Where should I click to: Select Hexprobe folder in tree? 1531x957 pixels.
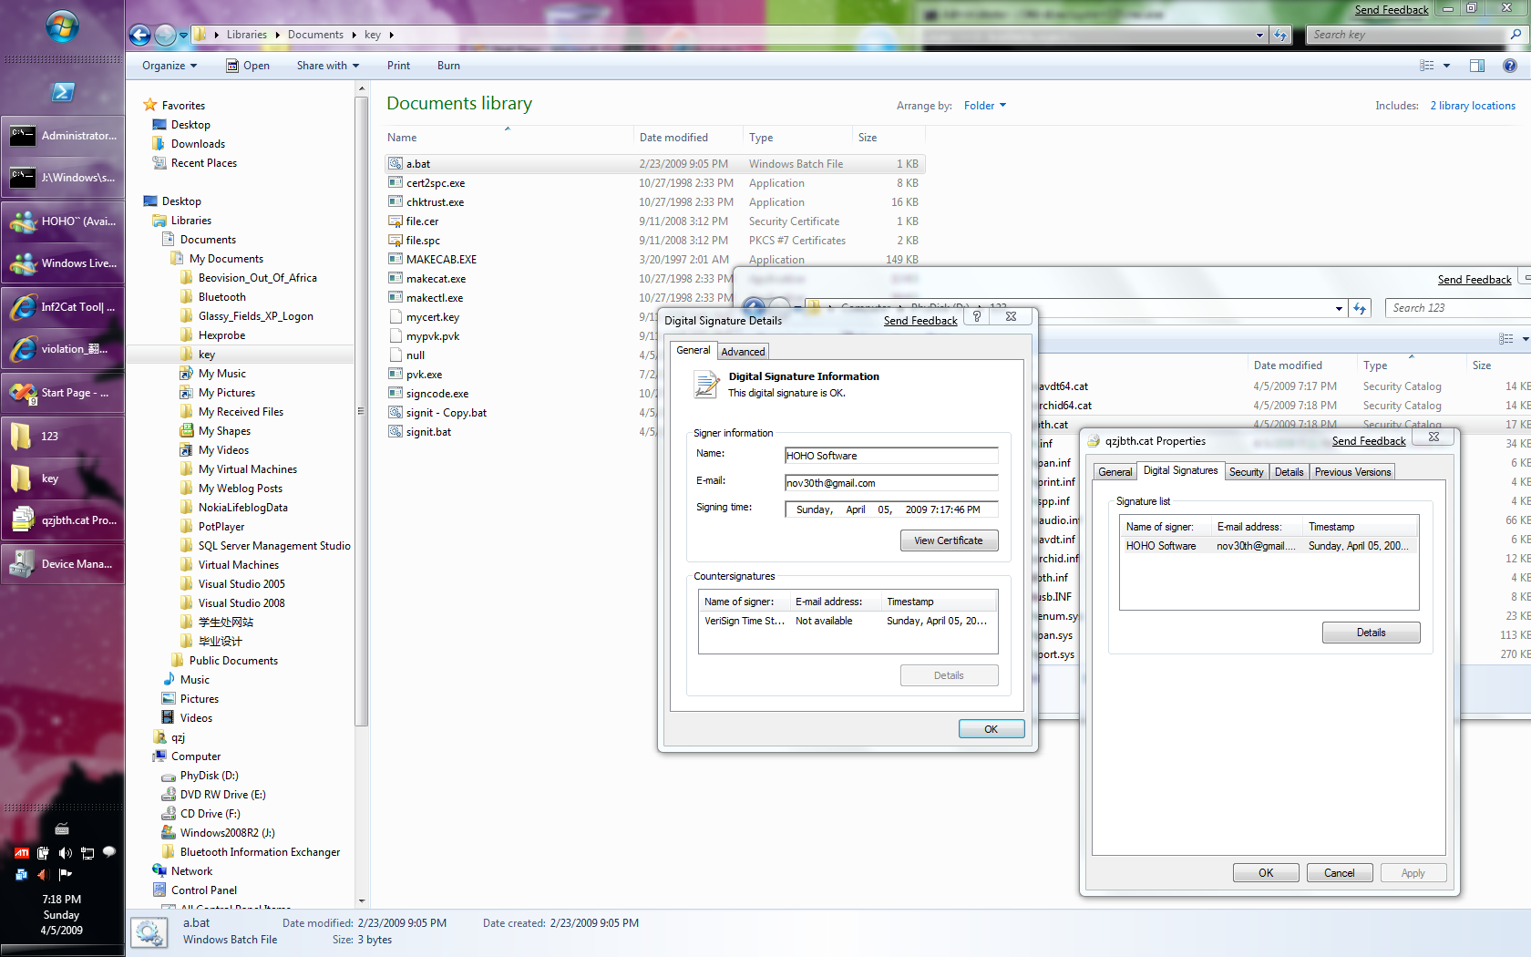[221, 335]
